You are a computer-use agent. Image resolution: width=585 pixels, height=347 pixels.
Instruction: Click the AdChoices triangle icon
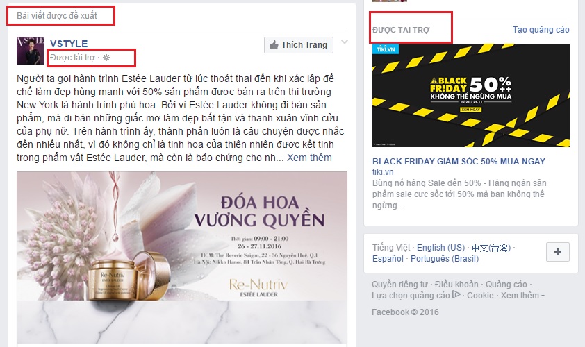[456, 295]
